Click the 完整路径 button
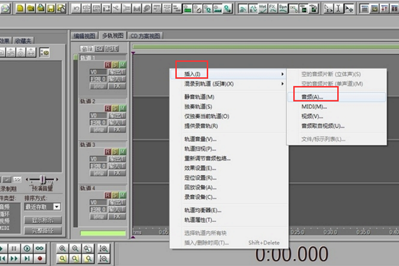Viewport: 399px width, 266px height. [x=43, y=231]
